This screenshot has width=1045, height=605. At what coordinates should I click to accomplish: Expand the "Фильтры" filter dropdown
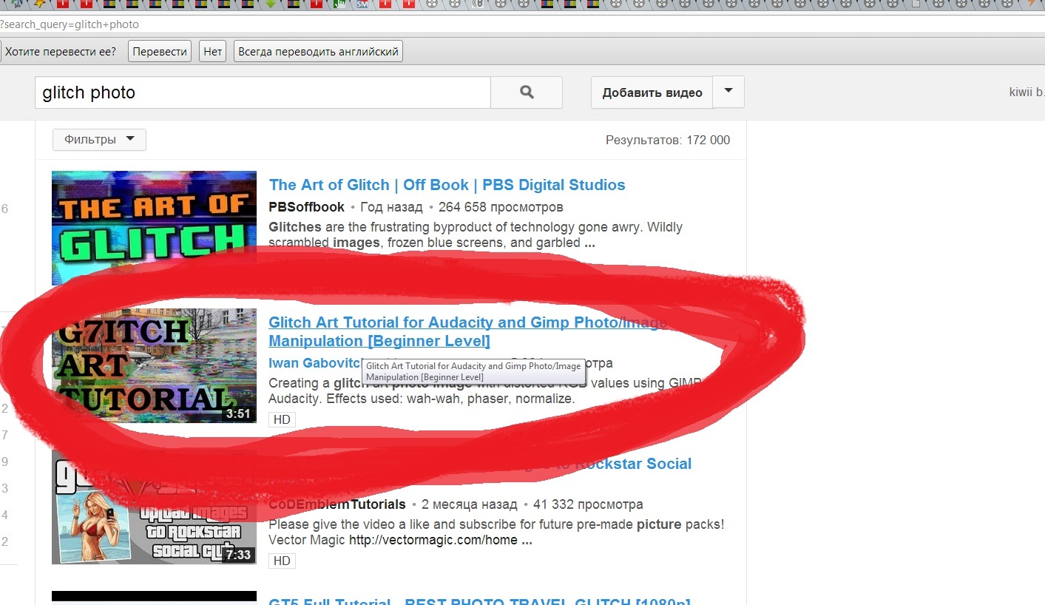[x=99, y=140]
